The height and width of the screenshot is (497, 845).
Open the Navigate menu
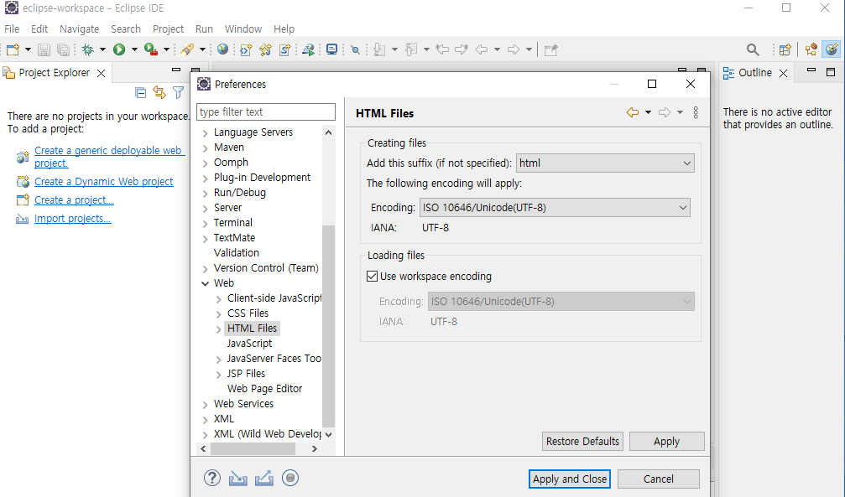pos(79,29)
